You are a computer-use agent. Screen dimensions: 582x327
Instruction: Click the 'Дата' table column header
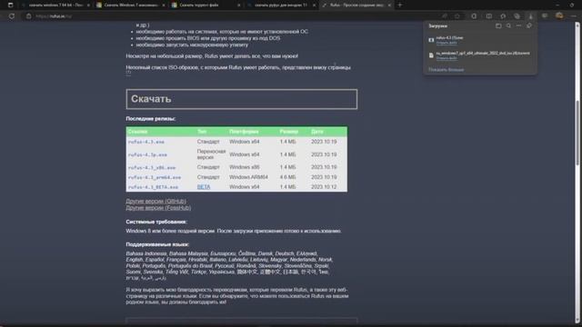tap(317, 132)
